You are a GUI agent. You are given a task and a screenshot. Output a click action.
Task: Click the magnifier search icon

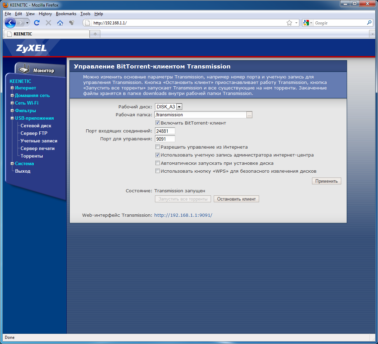click(369, 23)
